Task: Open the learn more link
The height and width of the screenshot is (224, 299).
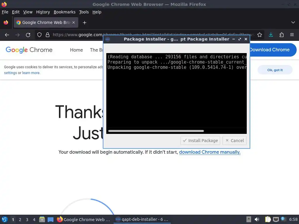Action: pos(31,73)
